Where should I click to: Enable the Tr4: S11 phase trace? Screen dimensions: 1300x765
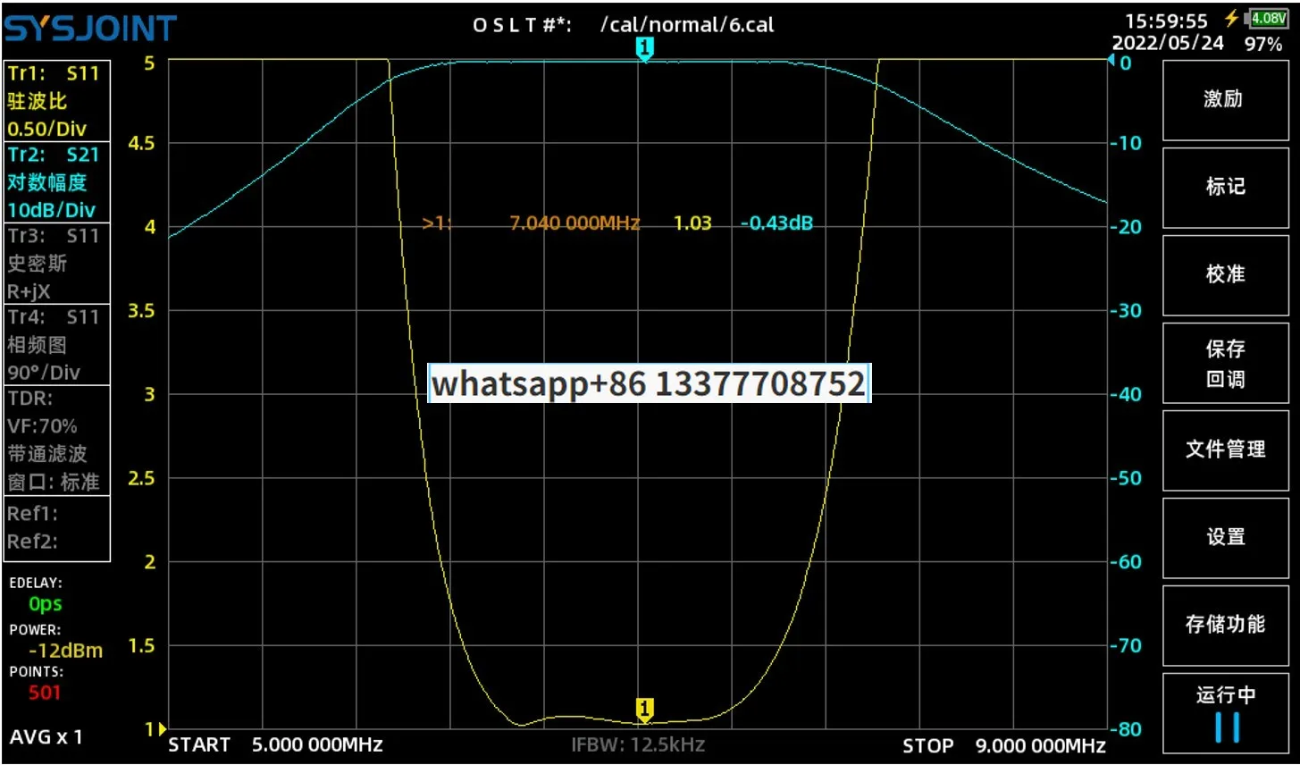[x=54, y=316]
